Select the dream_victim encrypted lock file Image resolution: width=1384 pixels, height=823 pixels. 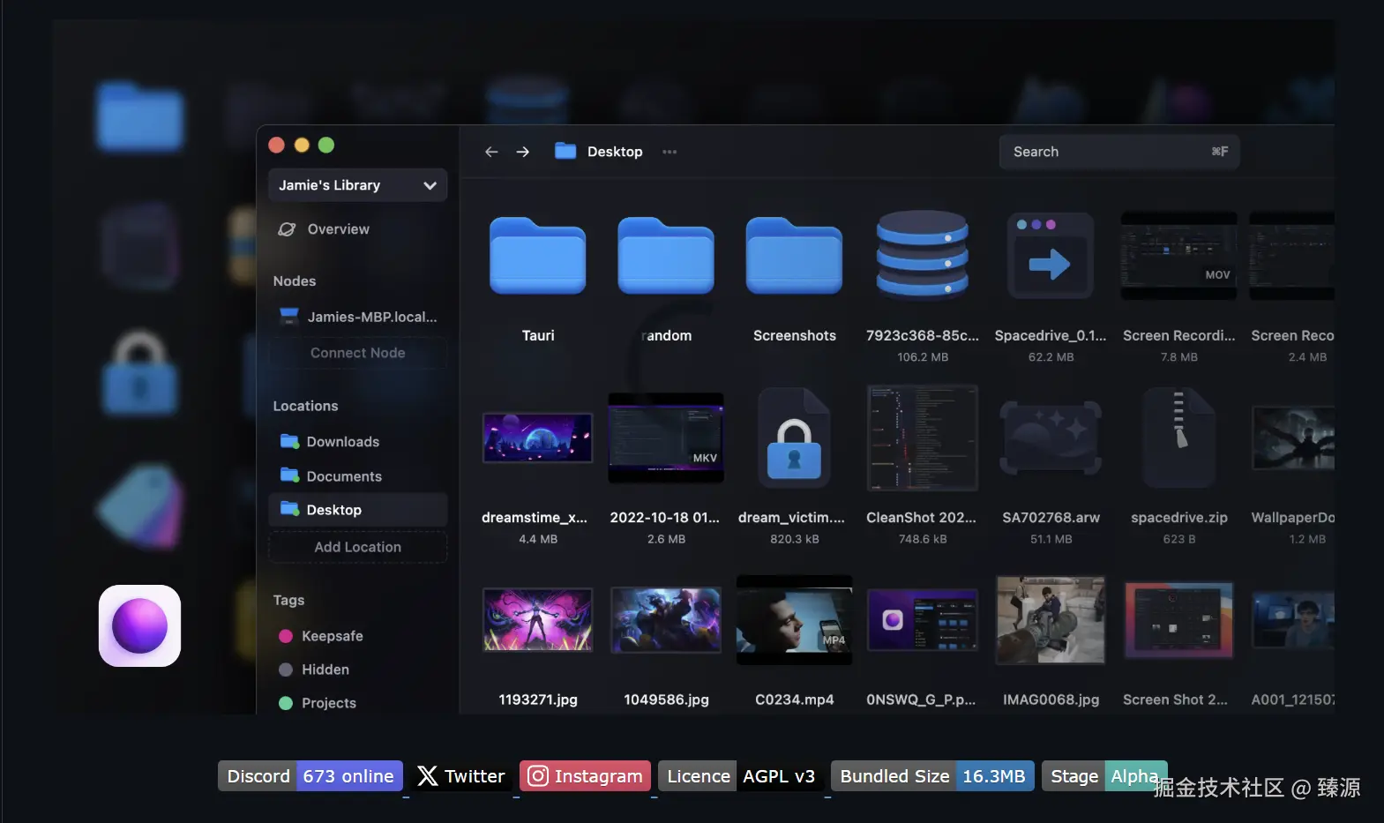[x=794, y=438]
